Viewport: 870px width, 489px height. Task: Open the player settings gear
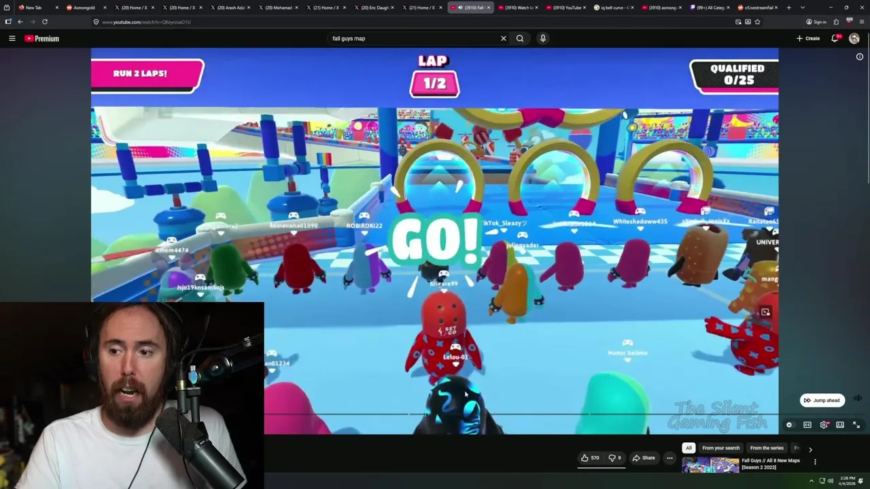(x=824, y=425)
